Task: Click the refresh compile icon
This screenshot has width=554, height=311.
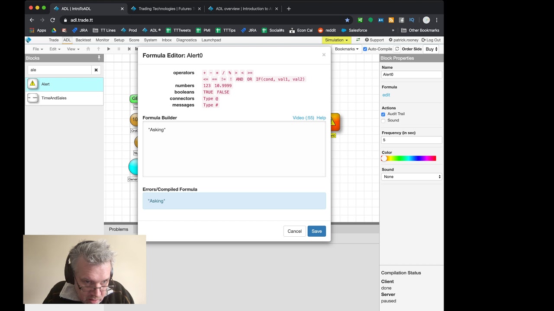Action: click(397, 49)
